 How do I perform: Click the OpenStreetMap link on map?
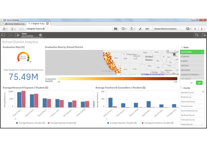point(157,74)
